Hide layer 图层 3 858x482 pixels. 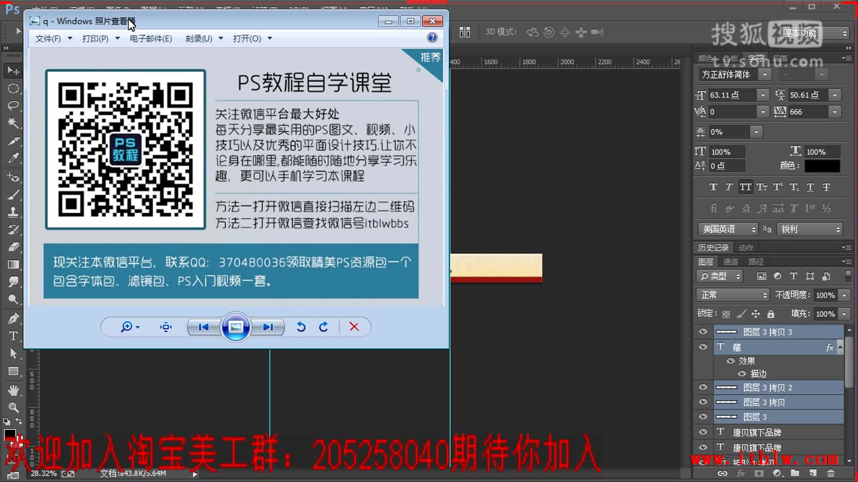click(x=703, y=417)
